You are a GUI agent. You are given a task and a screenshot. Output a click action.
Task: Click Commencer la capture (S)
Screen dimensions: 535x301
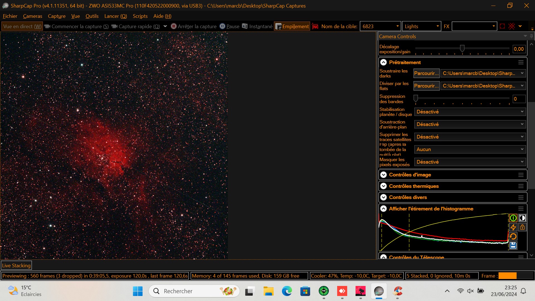point(76,26)
